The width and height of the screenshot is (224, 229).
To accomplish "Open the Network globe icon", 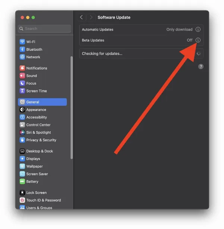I will pos(22,57).
